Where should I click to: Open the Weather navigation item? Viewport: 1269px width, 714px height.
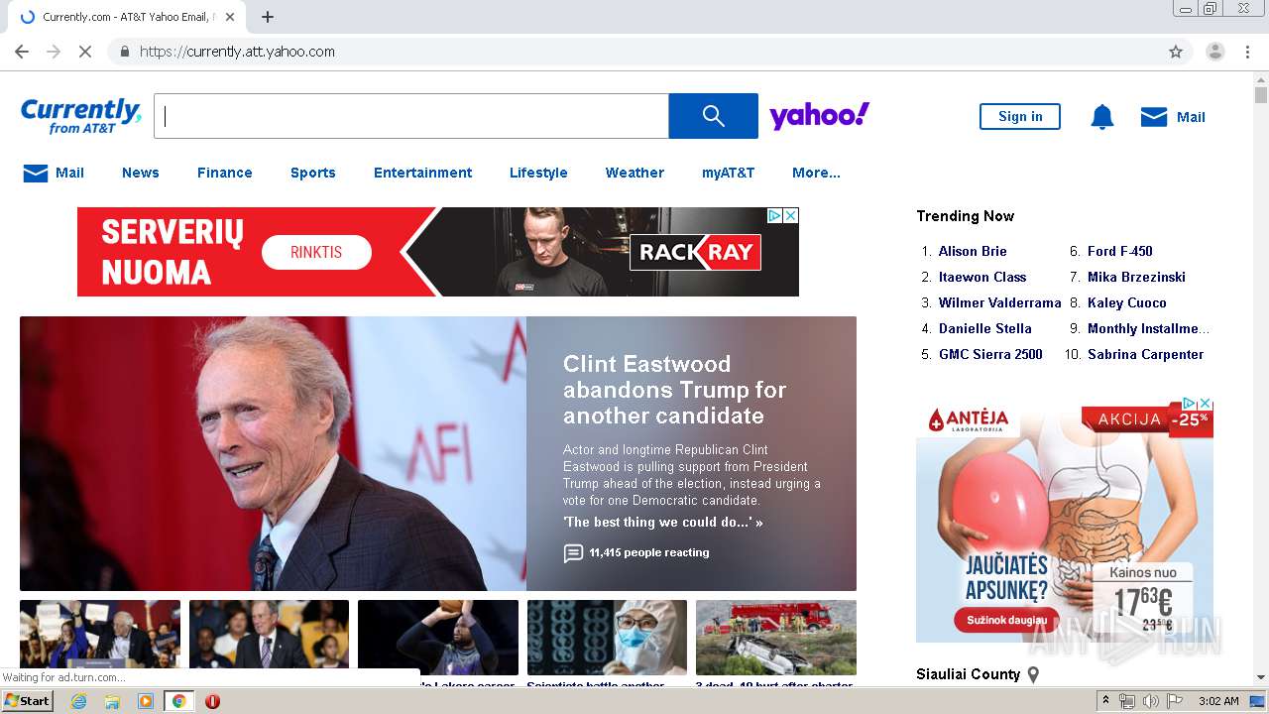click(x=634, y=173)
